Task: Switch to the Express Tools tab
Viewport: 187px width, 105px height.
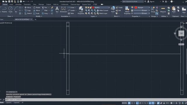Action: click(x=86, y=4)
